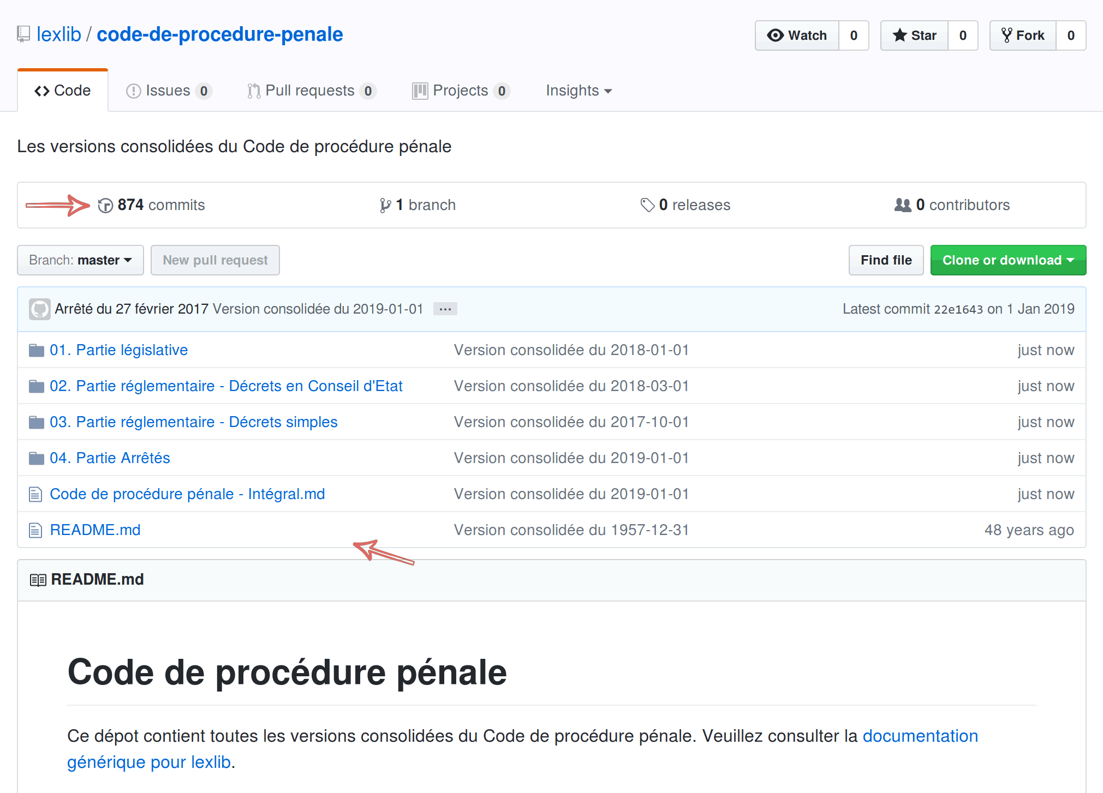Open the Issues tab
Screen dimensions: 1103x793
[x=169, y=91]
